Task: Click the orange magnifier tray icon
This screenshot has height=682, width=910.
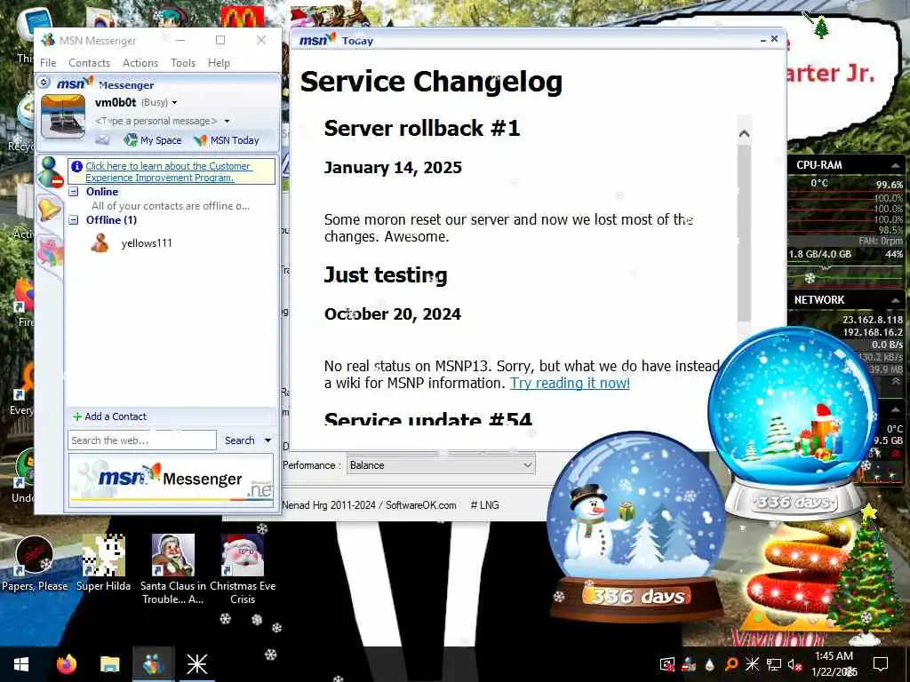Action: 730,664
